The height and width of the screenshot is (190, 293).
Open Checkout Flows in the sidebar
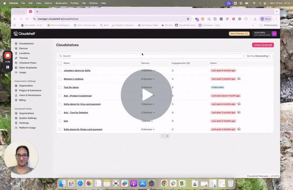click(x=27, y=63)
